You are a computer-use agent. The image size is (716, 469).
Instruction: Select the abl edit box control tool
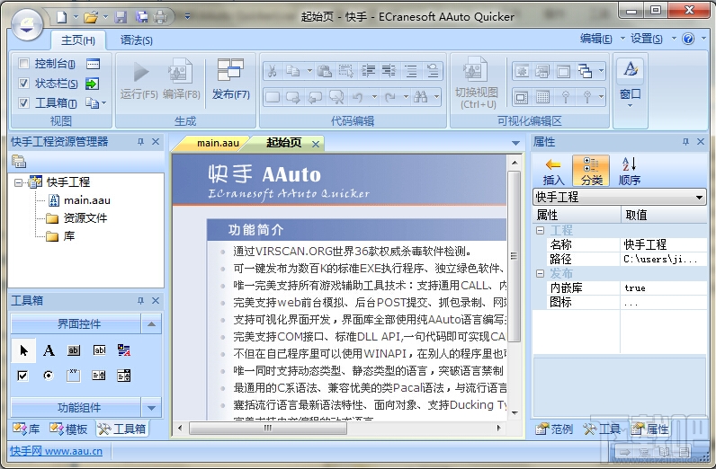click(99, 350)
